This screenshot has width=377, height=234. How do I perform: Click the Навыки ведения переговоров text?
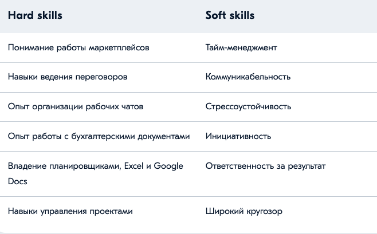tap(68, 77)
